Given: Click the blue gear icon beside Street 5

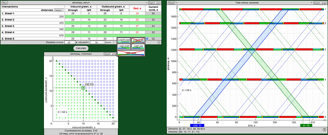Looking at the screenshot, I should point(147,39).
